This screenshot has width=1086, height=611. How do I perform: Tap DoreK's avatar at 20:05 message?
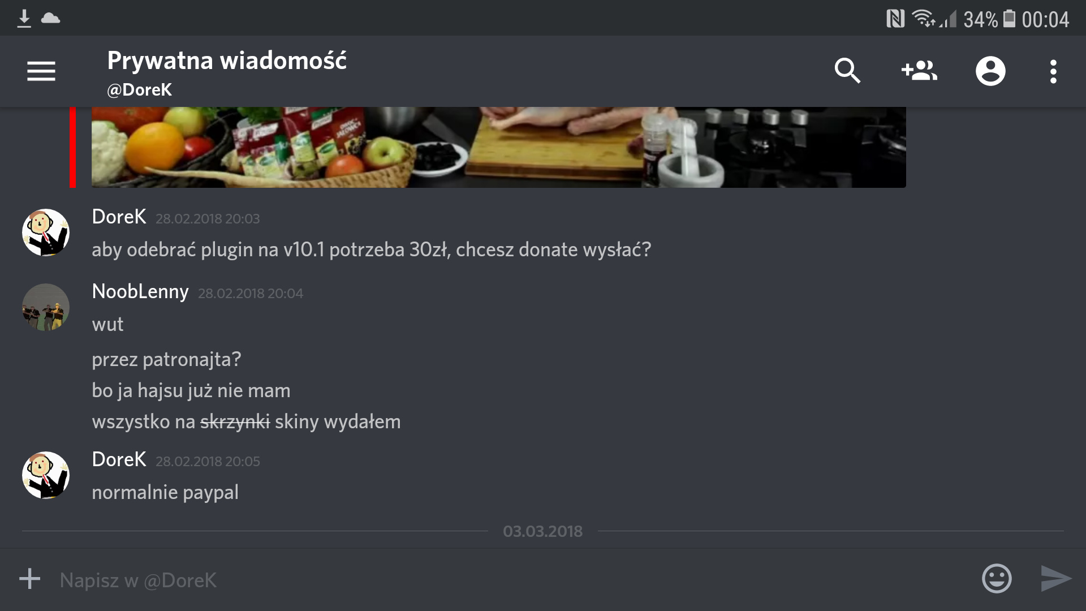(x=46, y=475)
